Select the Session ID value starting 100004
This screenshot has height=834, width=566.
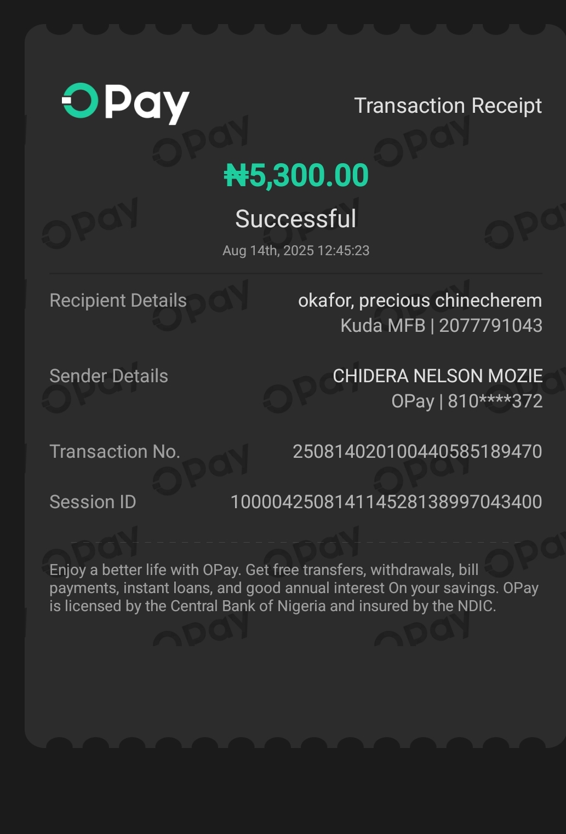[386, 502]
